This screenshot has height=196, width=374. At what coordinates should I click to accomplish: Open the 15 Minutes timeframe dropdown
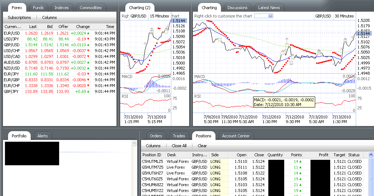coord(159,16)
